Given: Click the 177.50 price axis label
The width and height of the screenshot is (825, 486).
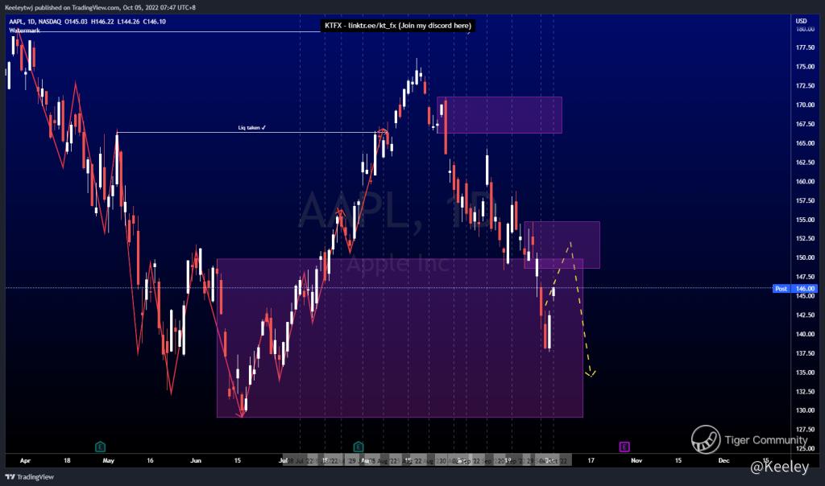Looking at the screenshot, I should [x=805, y=47].
